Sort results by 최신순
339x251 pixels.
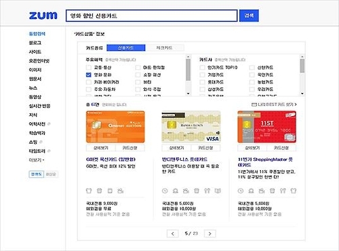coord(51,174)
